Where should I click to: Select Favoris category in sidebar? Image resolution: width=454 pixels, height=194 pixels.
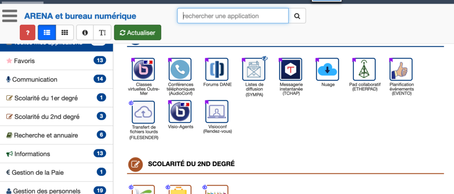point(56,61)
